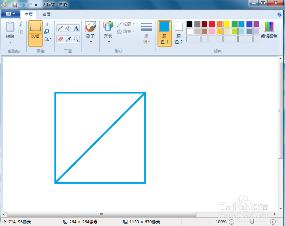Image resolution: width=285 pixels, height=226 pixels.
Task: Switch to the 查看 tab
Action: 47,14
